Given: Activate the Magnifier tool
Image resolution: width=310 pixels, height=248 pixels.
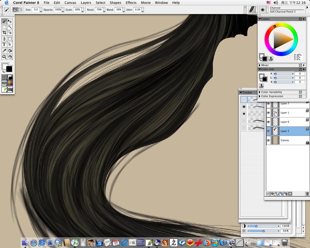Looking at the screenshot, I should 4,57.
